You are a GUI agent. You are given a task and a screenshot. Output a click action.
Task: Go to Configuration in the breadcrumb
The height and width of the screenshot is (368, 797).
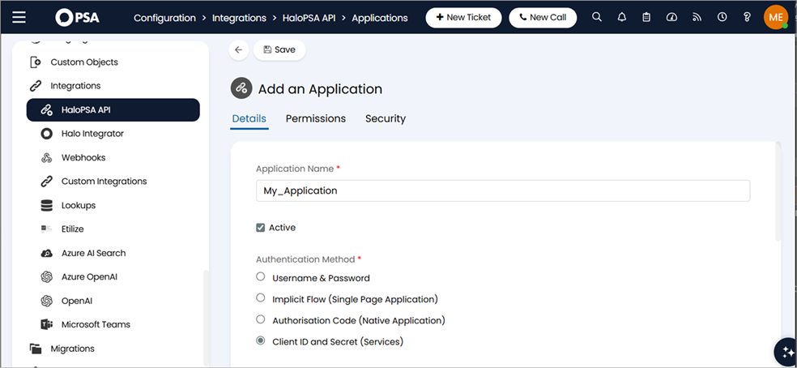[164, 18]
